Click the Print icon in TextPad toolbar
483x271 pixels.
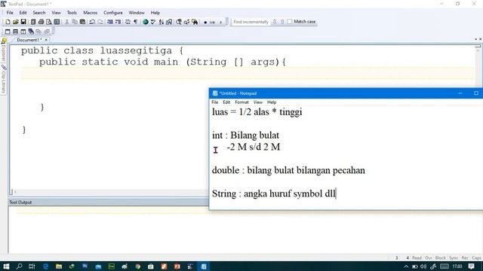[x=41, y=22]
